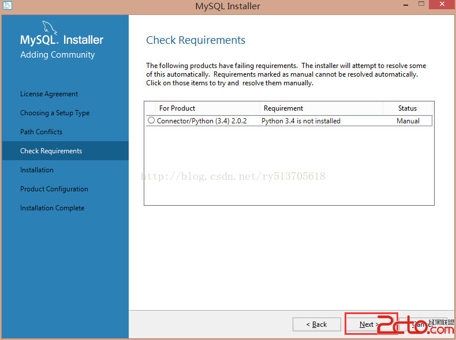Screen dimensions: 456x340
Task: Go to Installation Complete step
Action: click(x=52, y=208)
